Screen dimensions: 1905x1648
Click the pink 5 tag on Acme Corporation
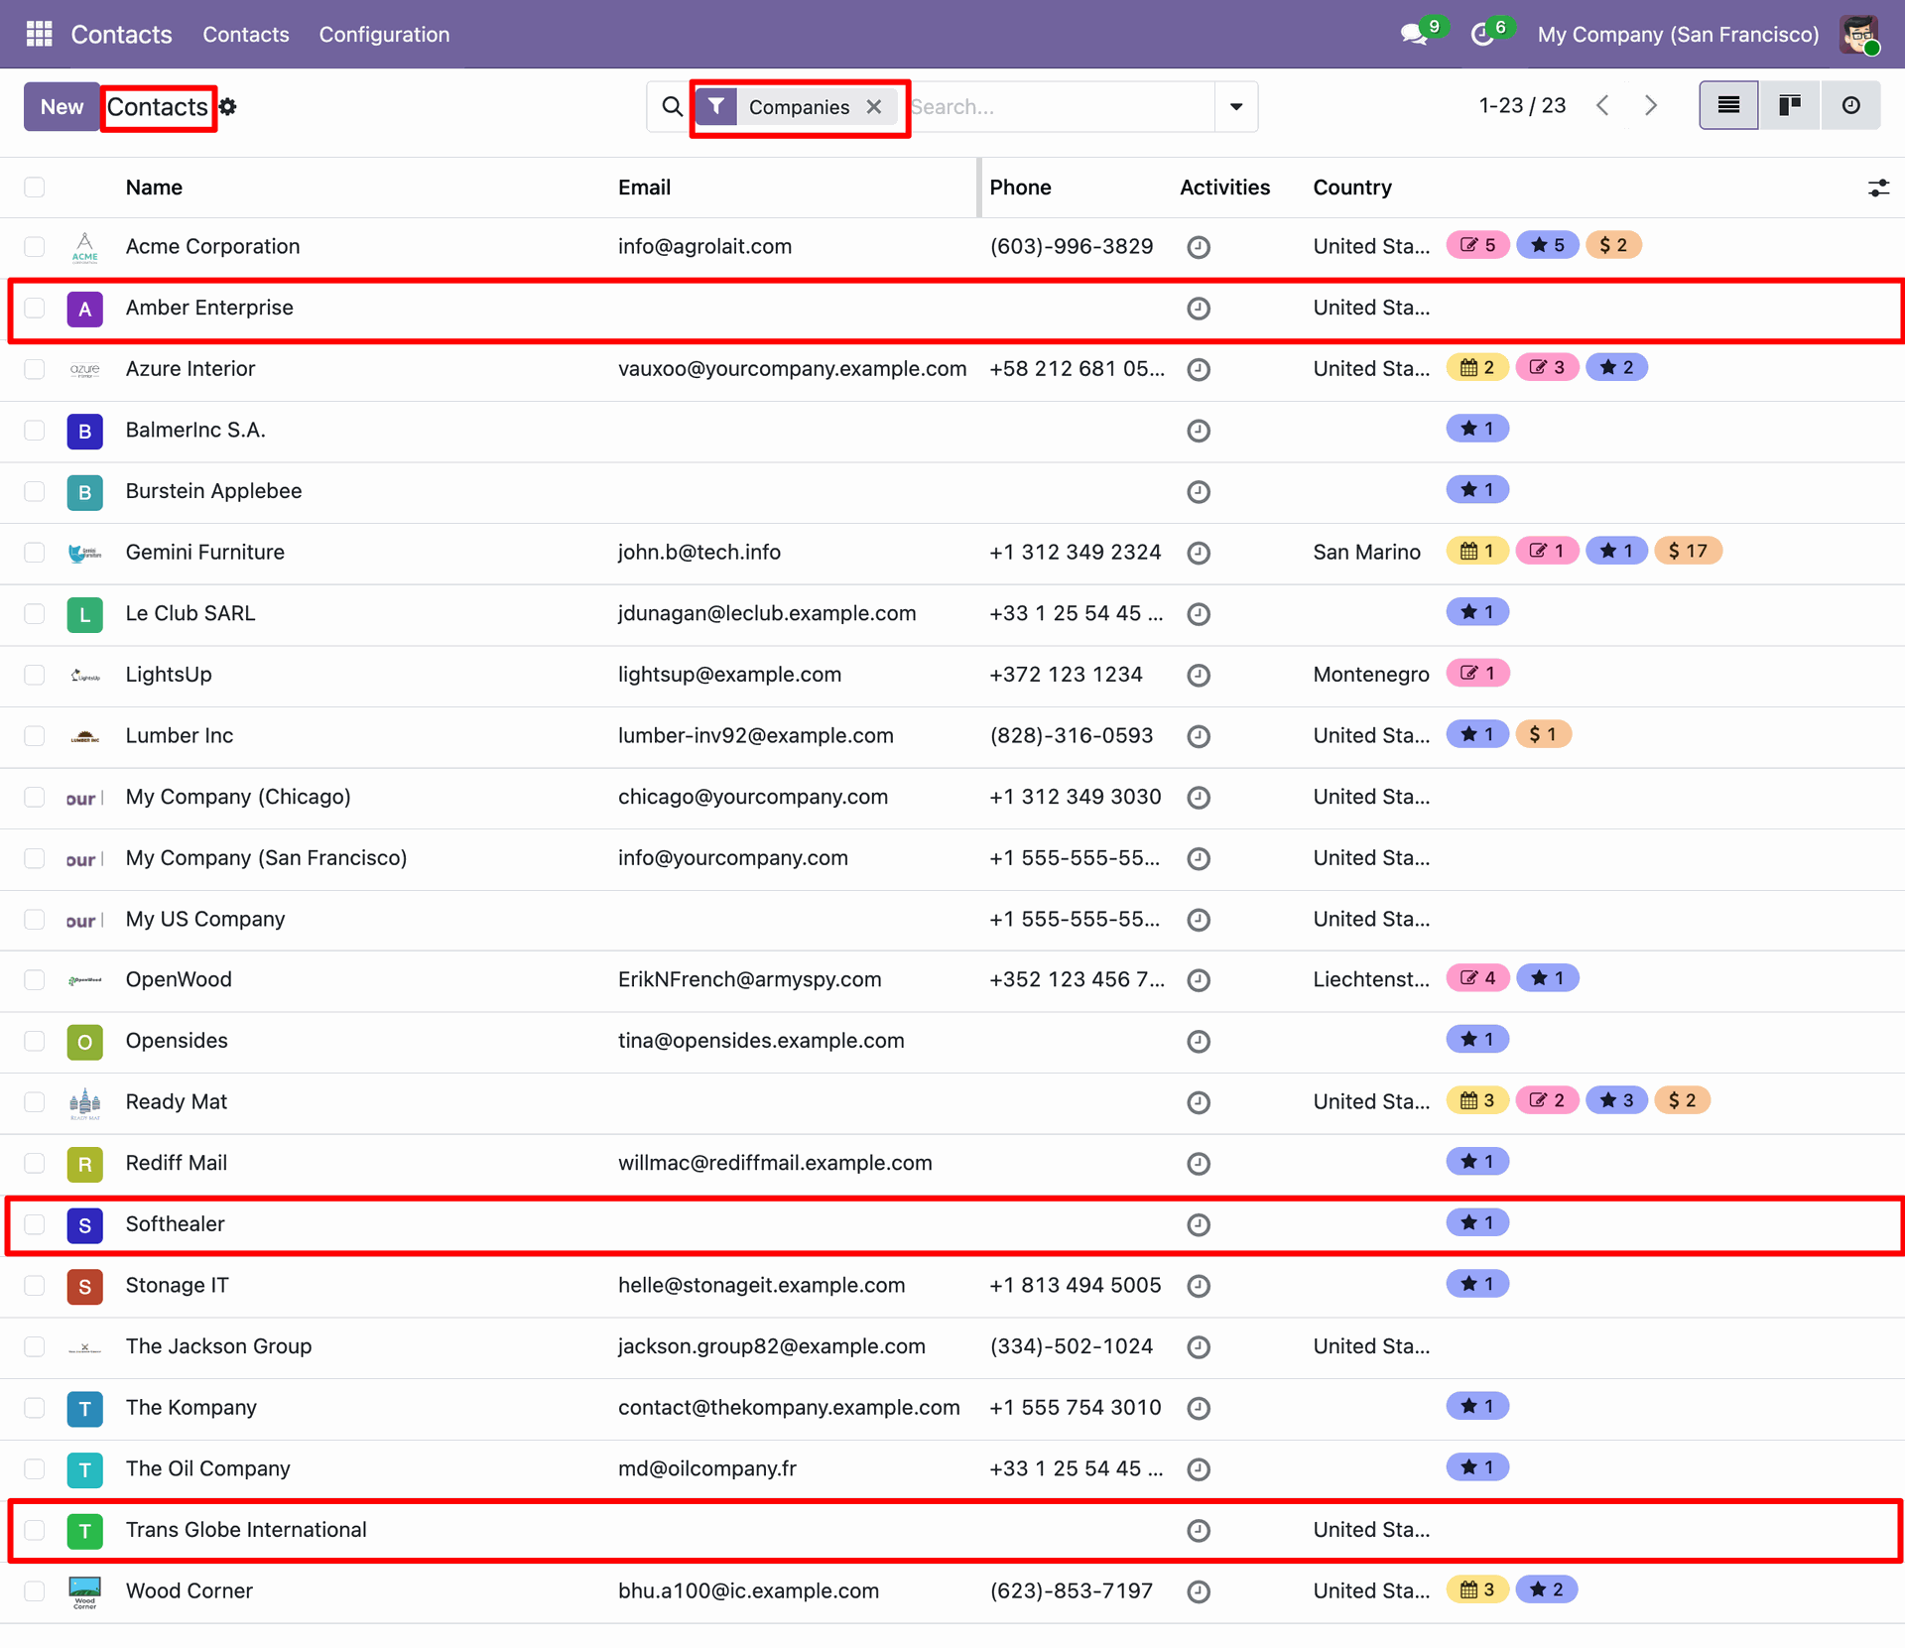[x=1477, y=245]
